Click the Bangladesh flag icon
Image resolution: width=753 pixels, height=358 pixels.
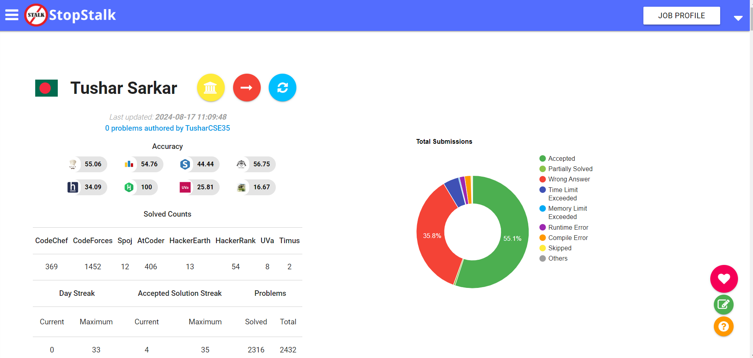click(x=46, y=88)
